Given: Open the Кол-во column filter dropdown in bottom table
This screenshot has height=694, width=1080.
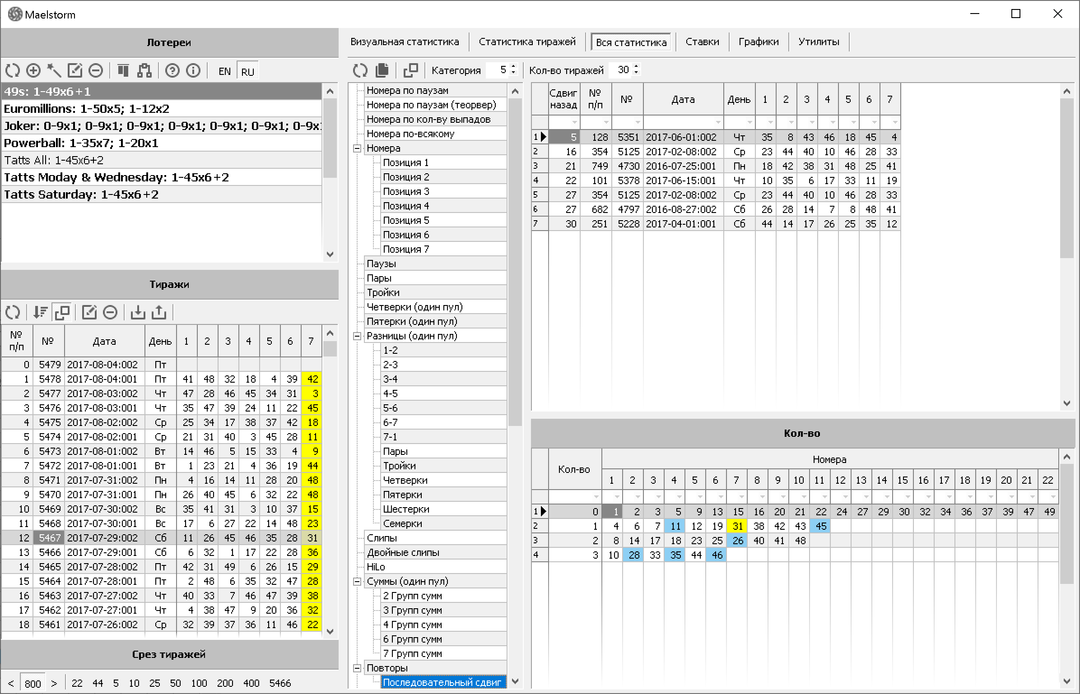Looking at the screenshot, I should [596, 497].
